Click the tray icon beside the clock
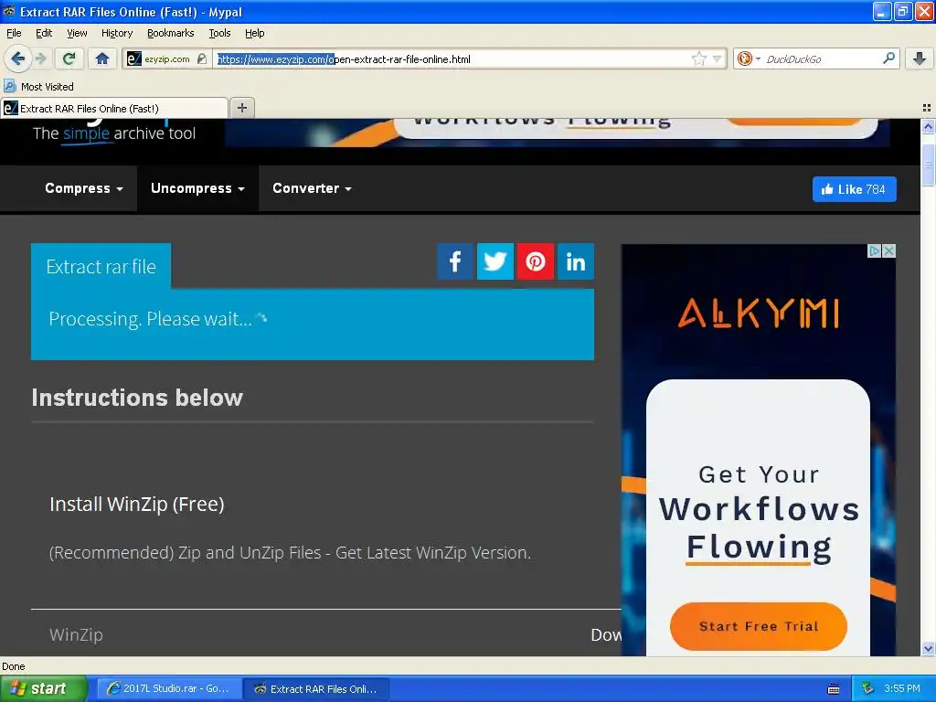Screen dimensions: 936x702 [x=868, y=688]
